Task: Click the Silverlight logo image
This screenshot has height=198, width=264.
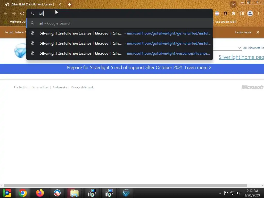Action: (20, 51)
